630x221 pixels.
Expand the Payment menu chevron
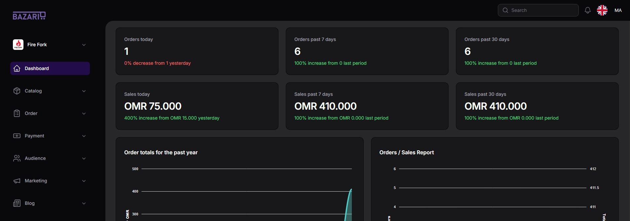84,136
